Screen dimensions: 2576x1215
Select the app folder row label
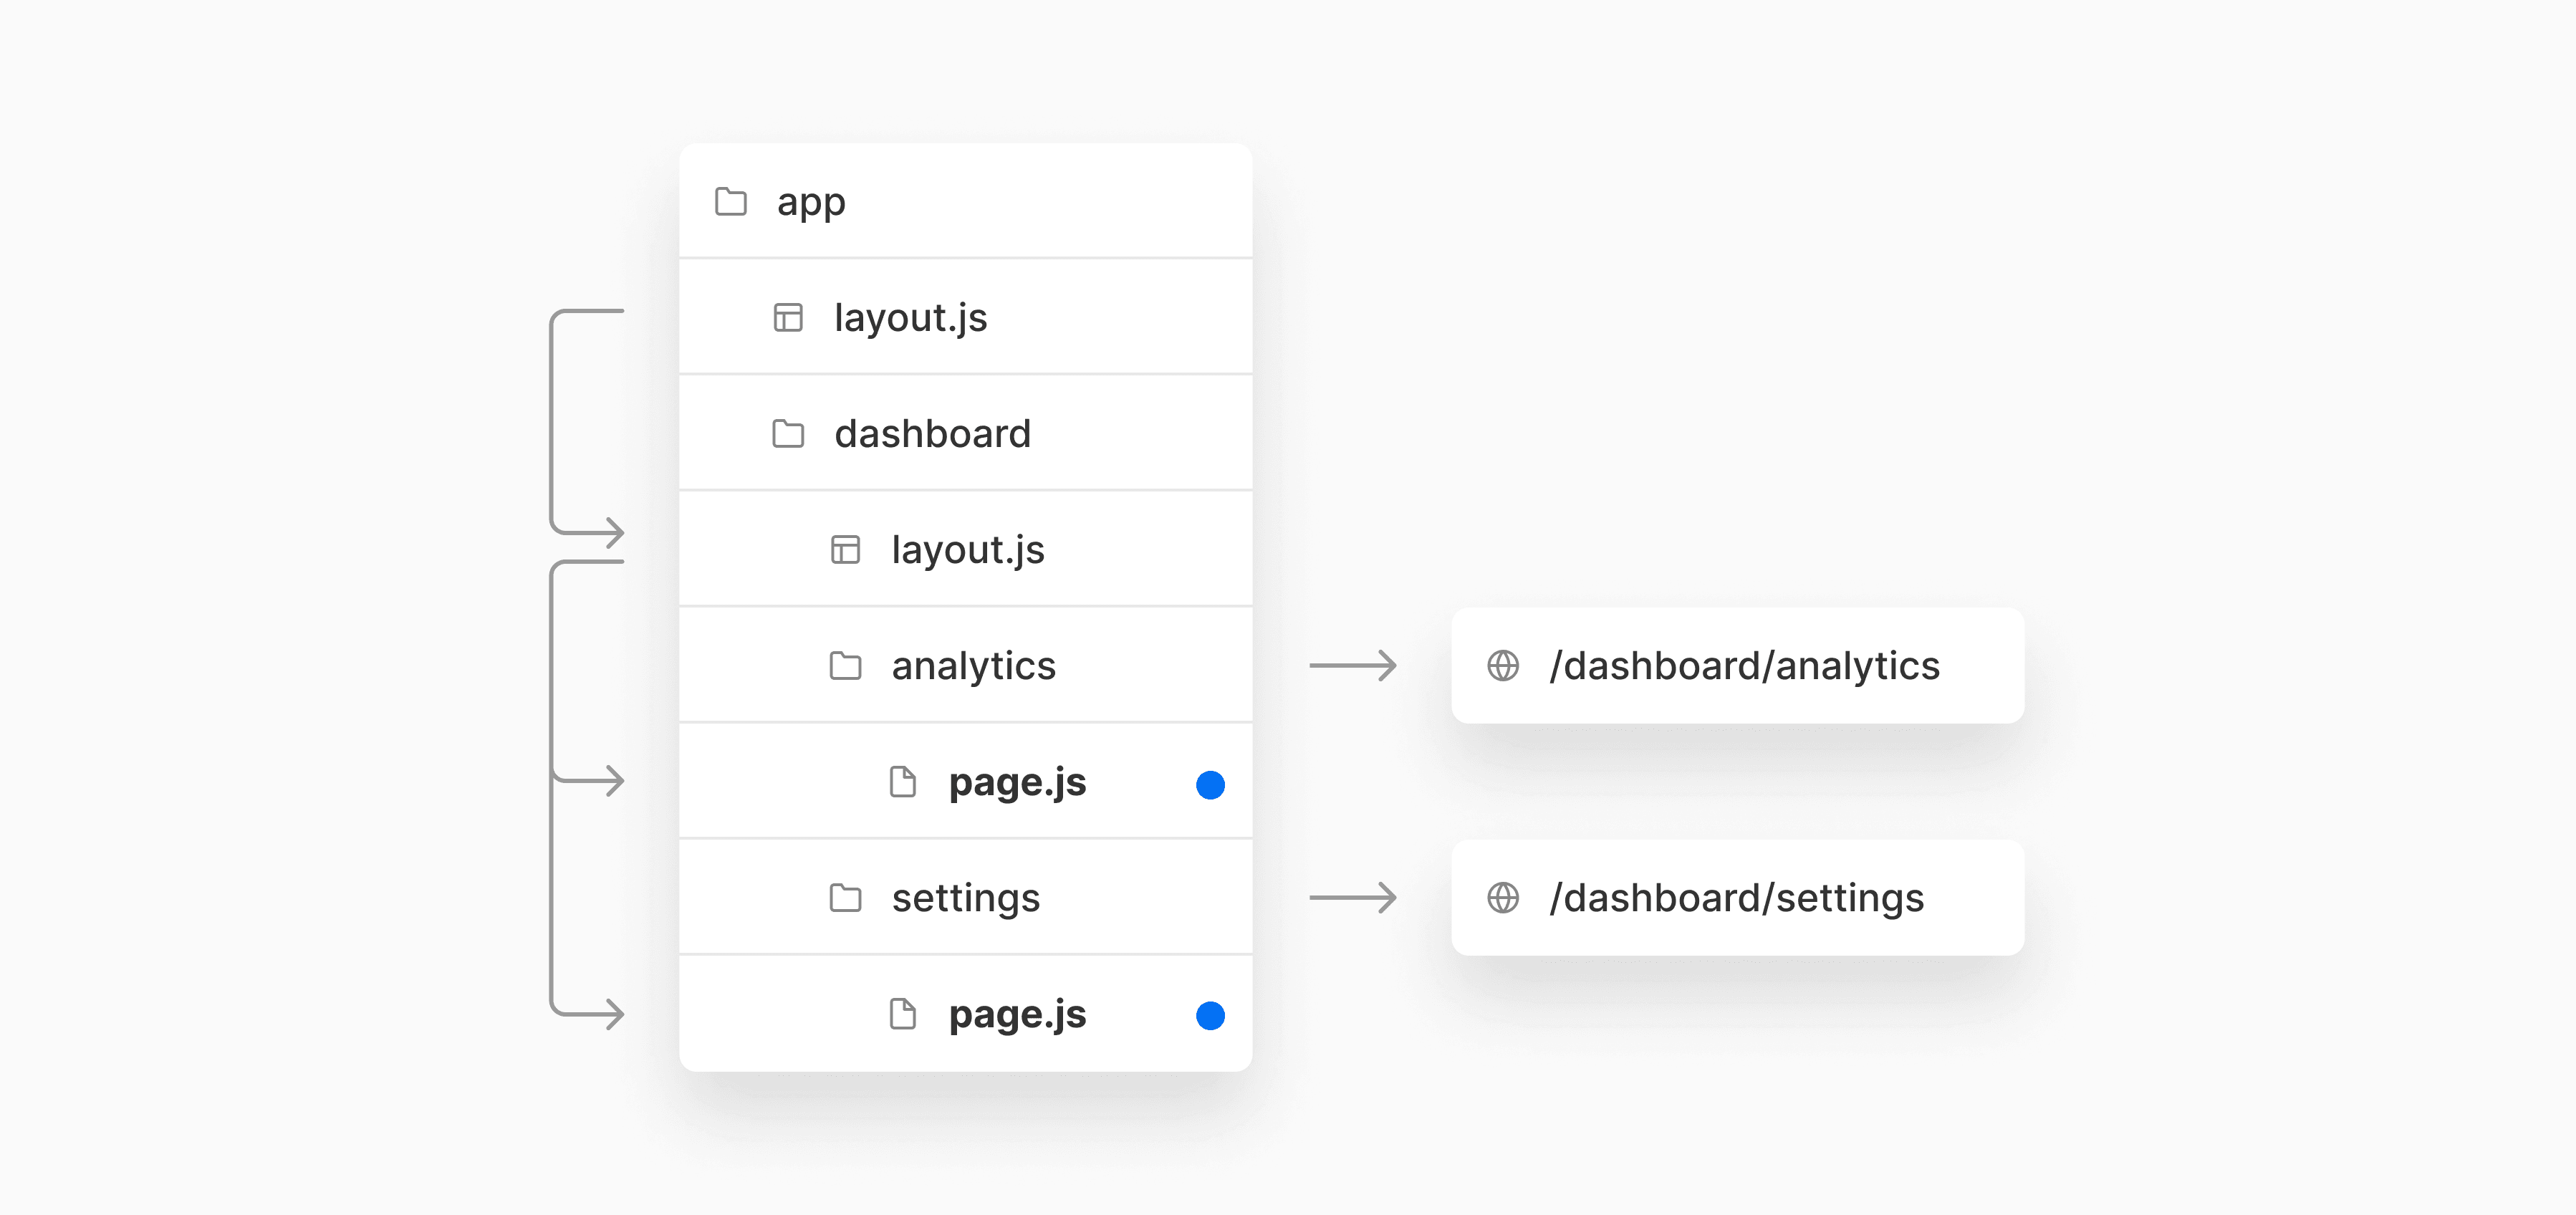pyautogui.click(x=811, y=203)
